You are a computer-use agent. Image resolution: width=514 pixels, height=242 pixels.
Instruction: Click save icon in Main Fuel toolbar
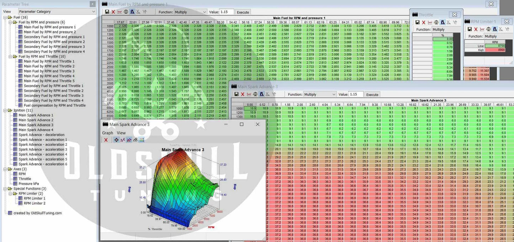coord(107,12)
